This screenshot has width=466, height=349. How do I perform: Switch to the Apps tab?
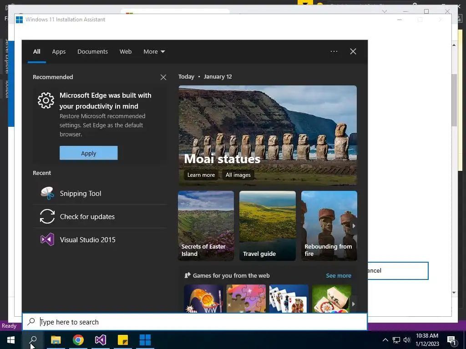(59, 52)
